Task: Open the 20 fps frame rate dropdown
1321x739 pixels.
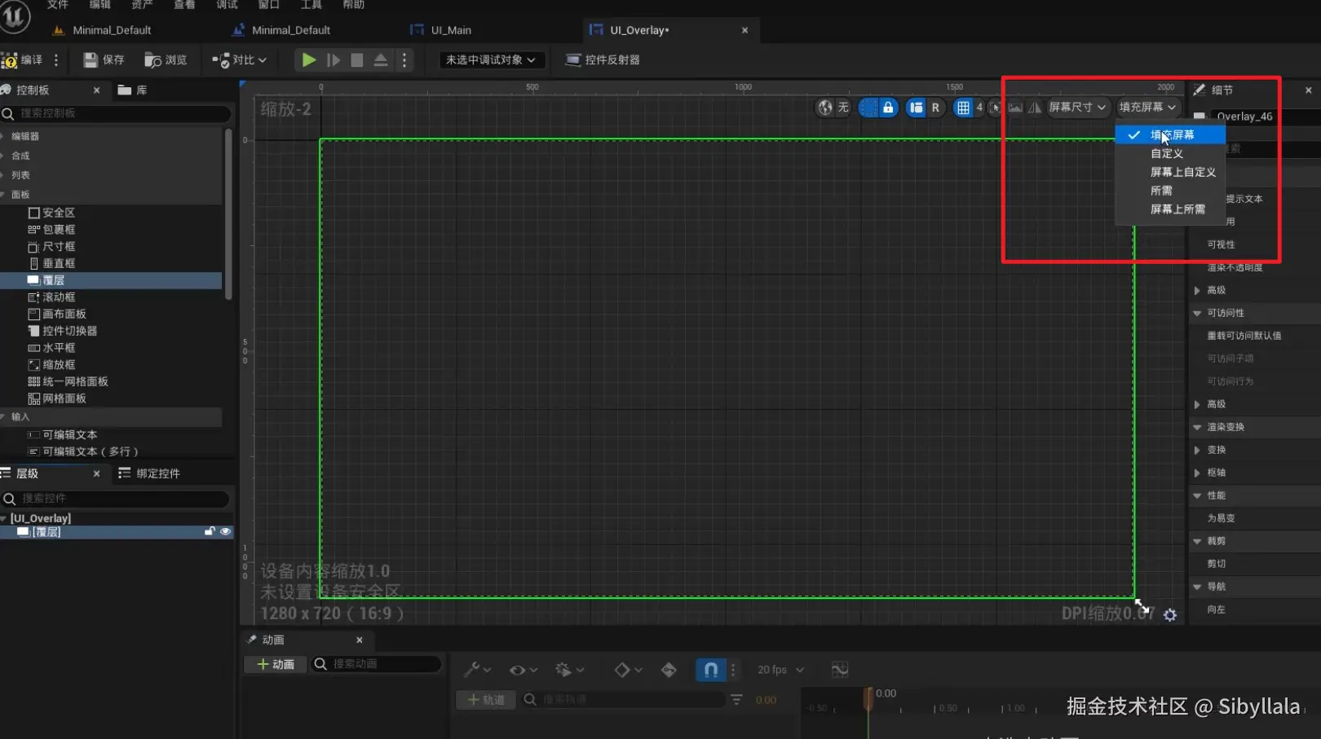Action: pos(780,670)
